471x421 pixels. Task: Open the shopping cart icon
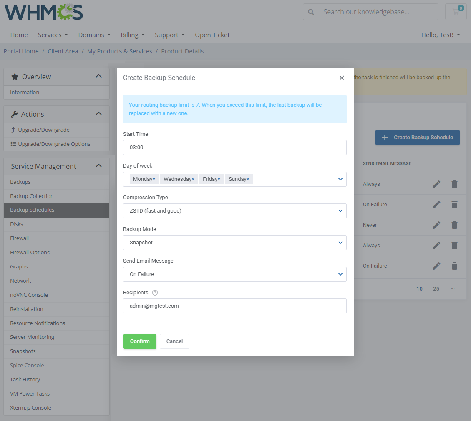(x=456, y=12)
